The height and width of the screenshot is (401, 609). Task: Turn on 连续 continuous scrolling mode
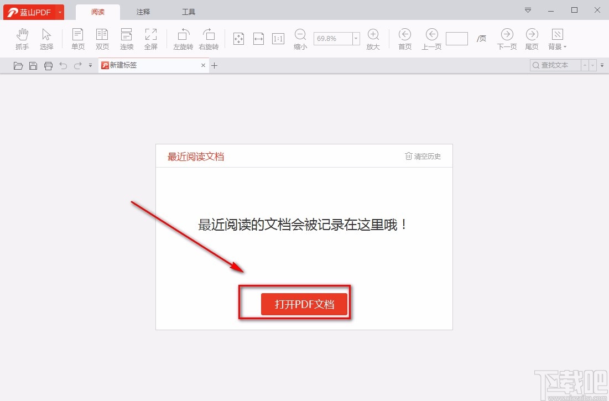[126, 38]
